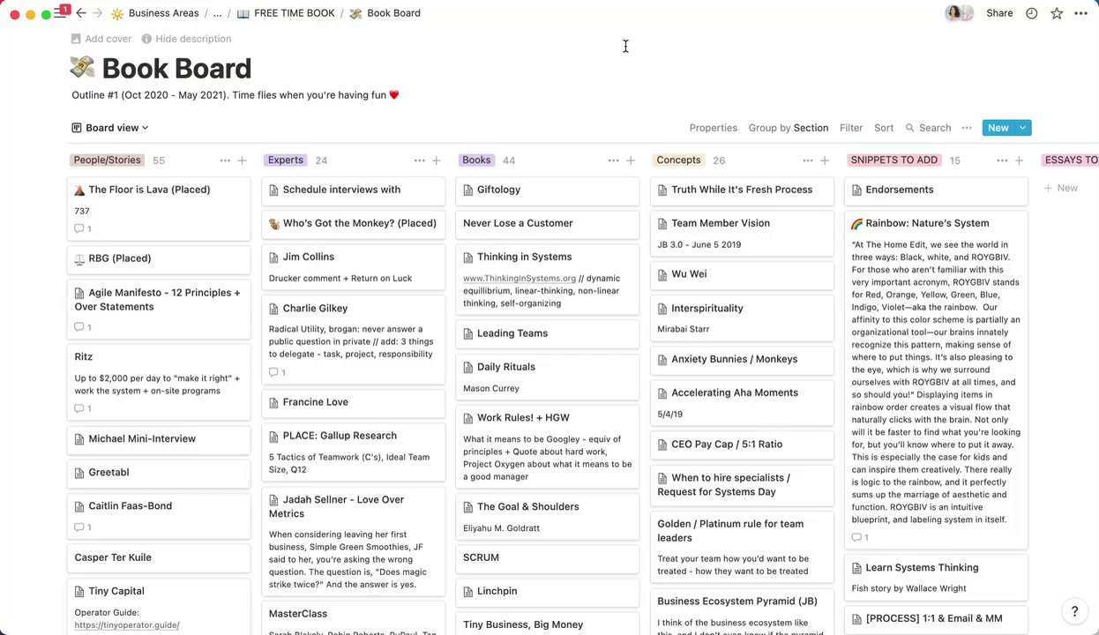Viewport: 1099px width, 635px height.
Task: Open the Board view dropdown
Action: coord(109,128)
